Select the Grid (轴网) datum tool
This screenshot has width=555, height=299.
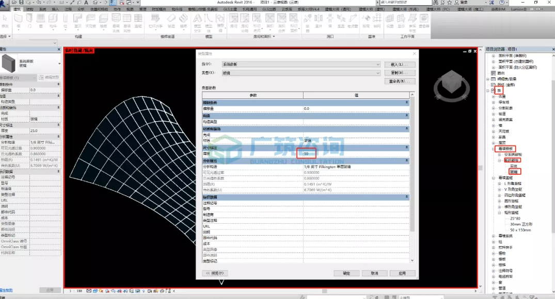pyautogui.click(x=377, y=21)
